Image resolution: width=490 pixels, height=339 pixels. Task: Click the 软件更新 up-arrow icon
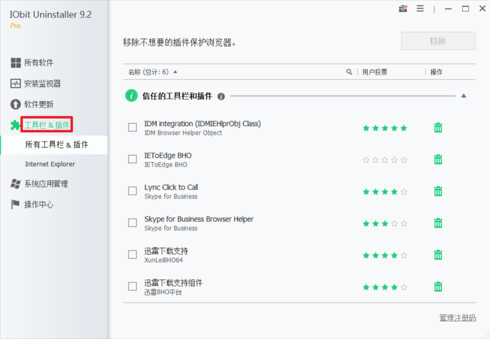pos(15,104)
